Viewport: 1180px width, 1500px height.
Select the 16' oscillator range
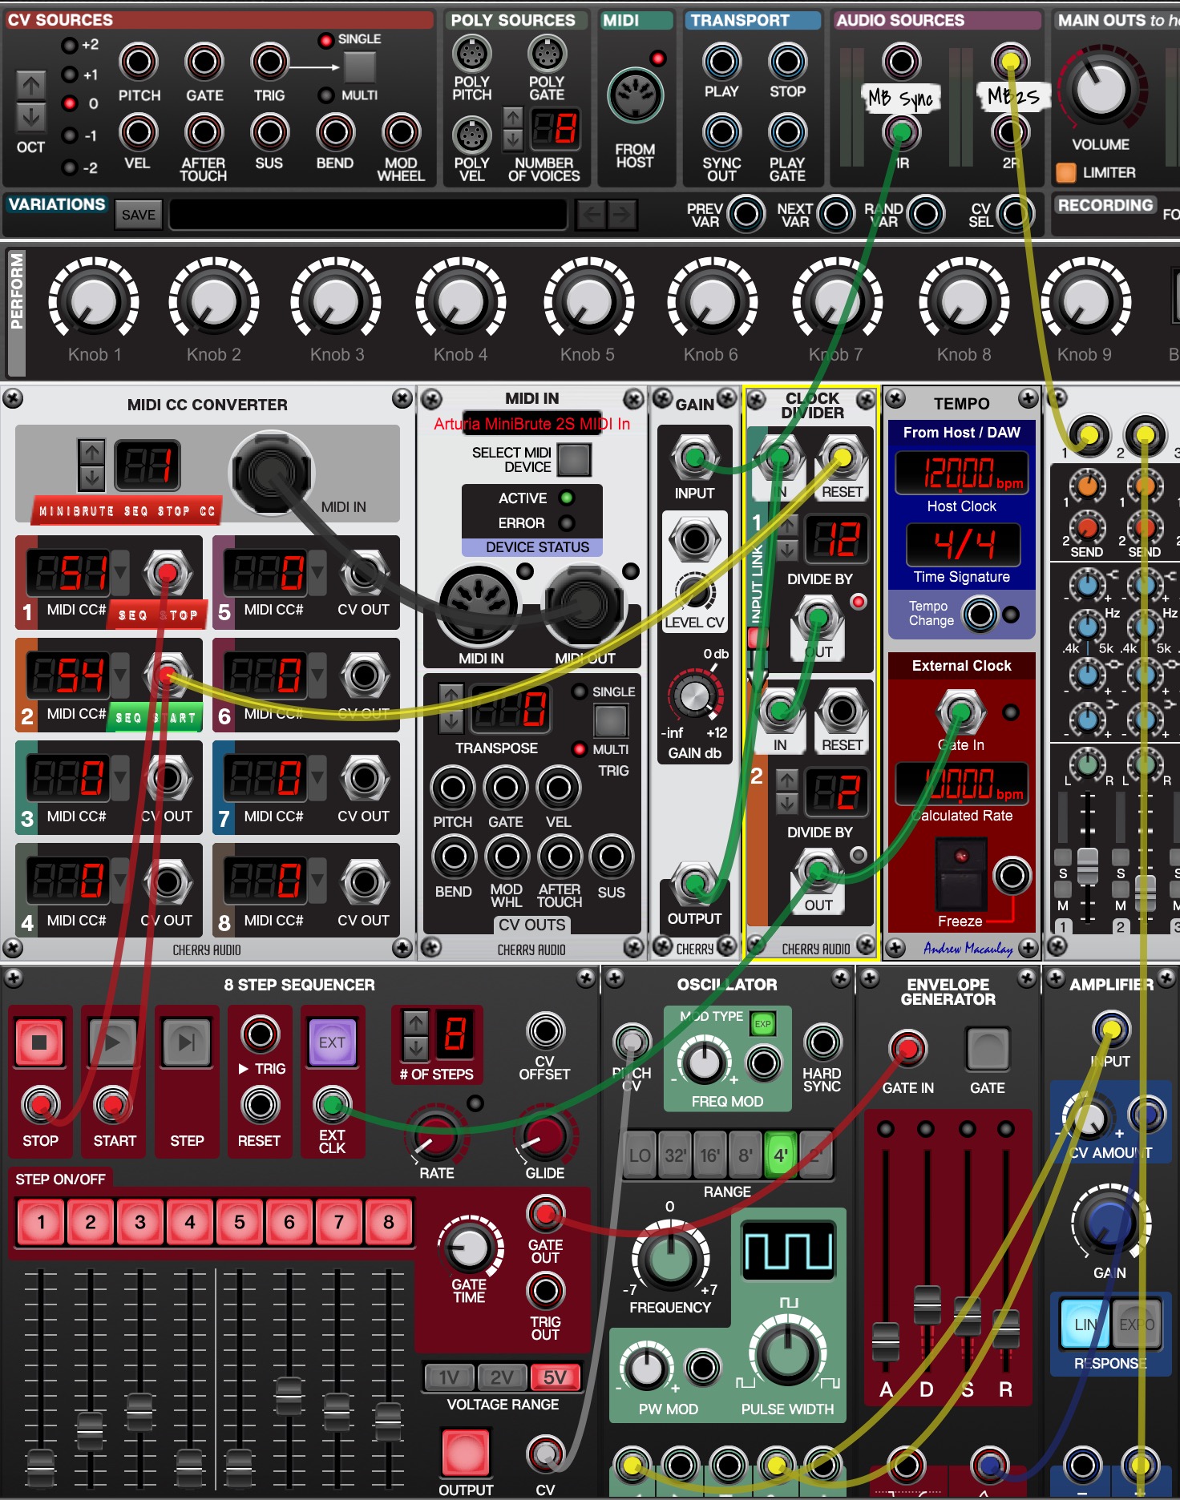pos(709,1155)
